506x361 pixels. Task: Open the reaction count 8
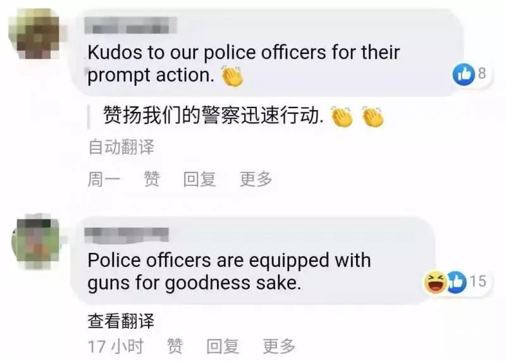(482, 73)
